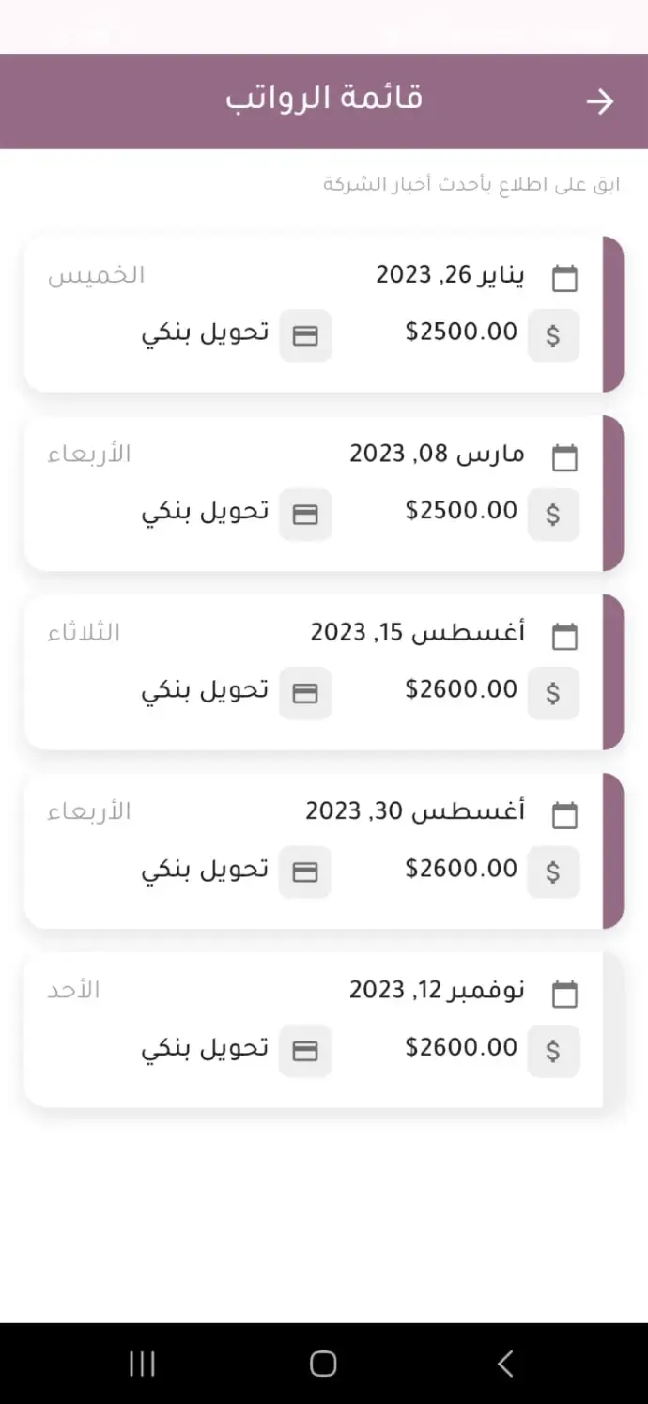
Task: Tap the الأربعاء label on أغسطس 30 card
Action: tap(89, 811)
